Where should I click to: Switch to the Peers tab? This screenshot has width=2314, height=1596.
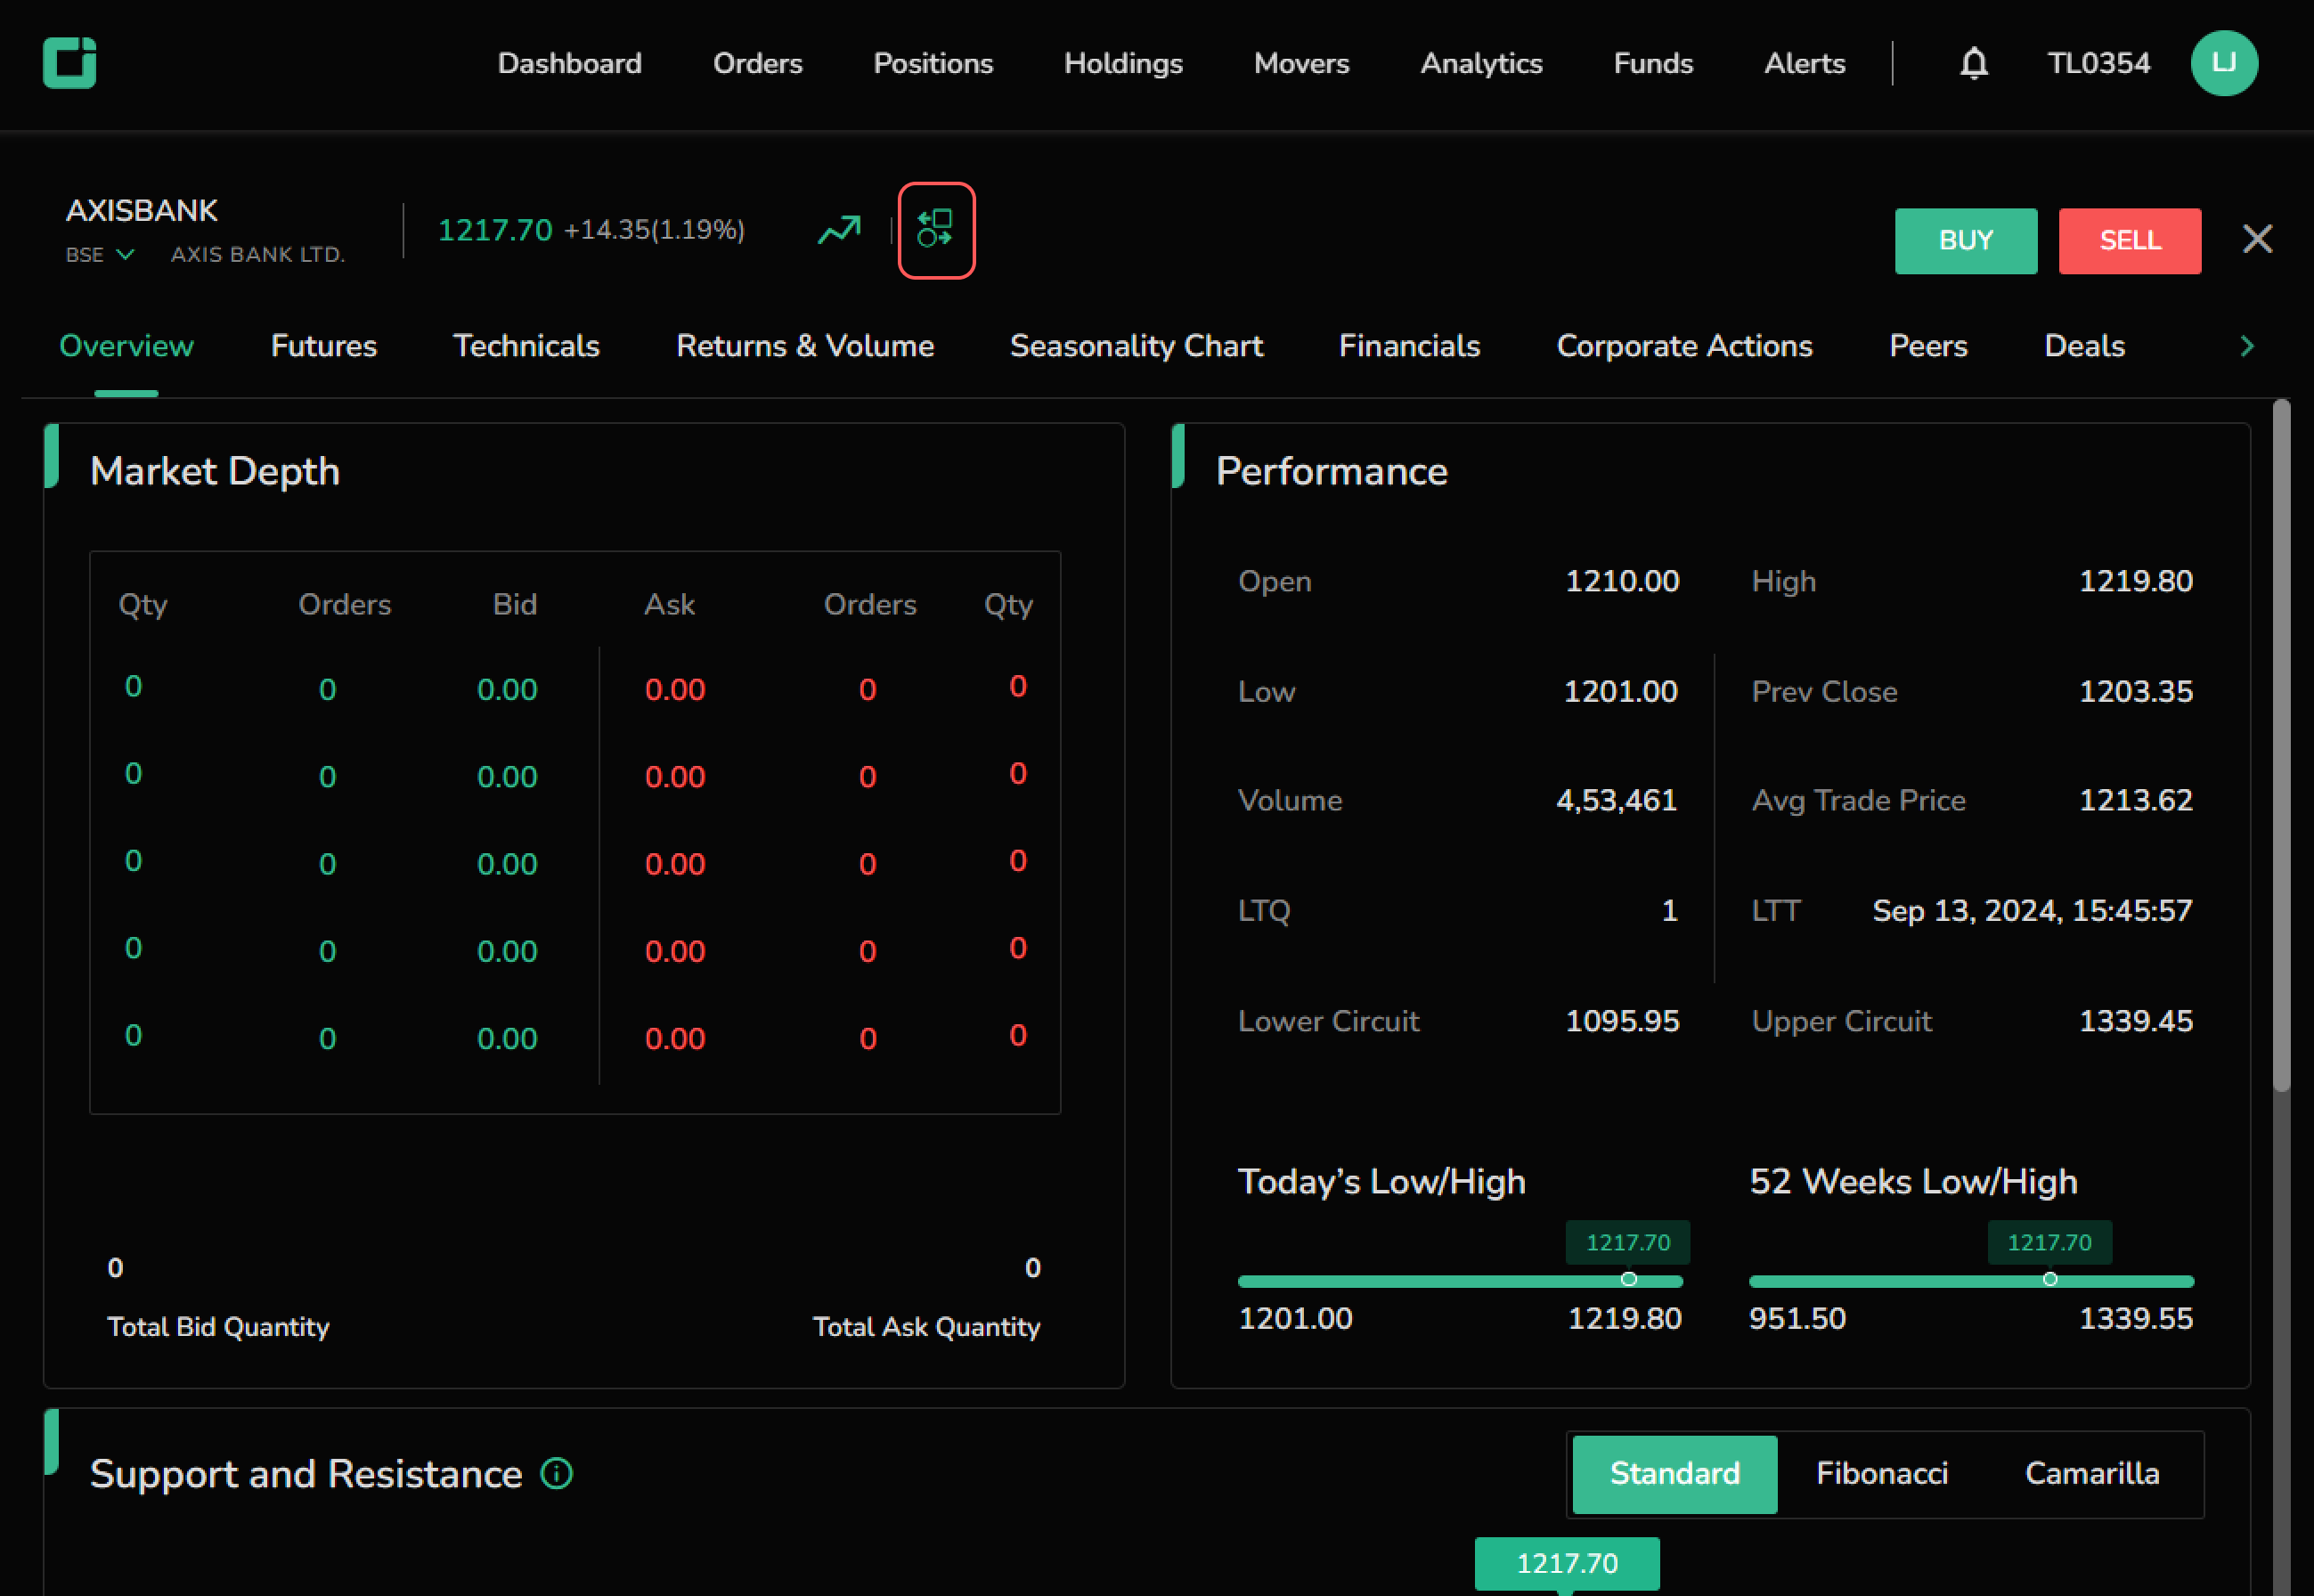1928,346
